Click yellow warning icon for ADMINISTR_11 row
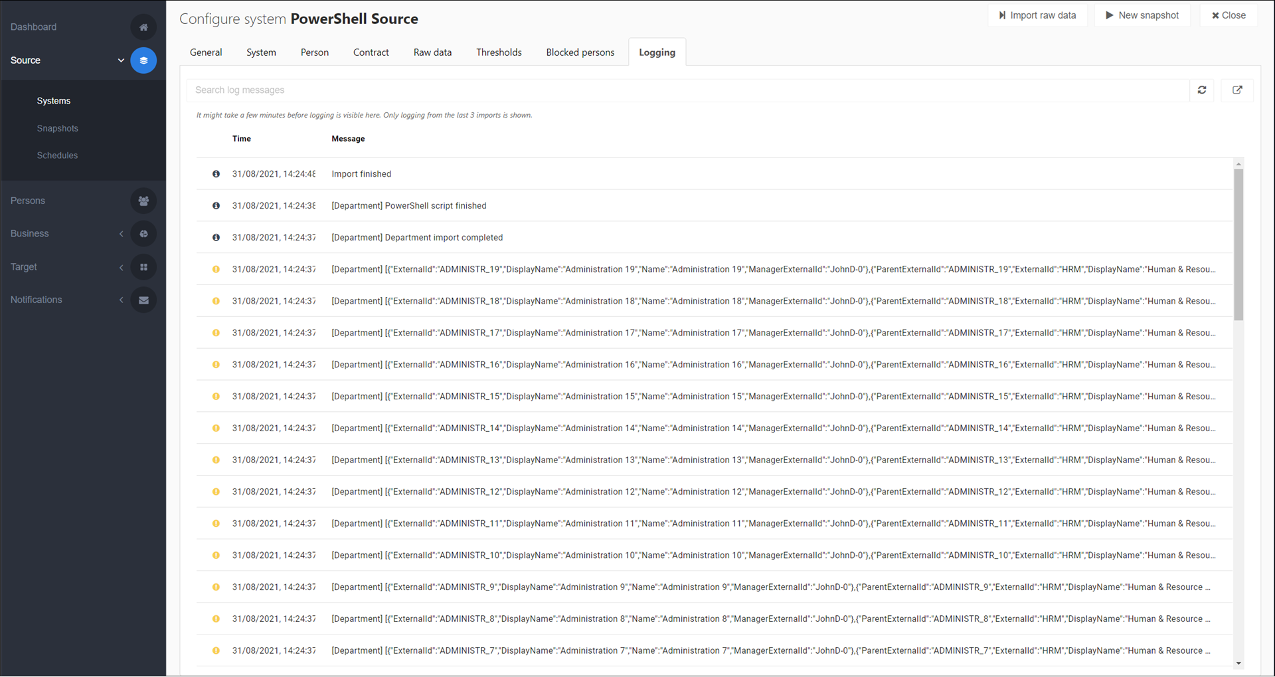Viewport: 1275px width, 677px height. coord(216,524)
